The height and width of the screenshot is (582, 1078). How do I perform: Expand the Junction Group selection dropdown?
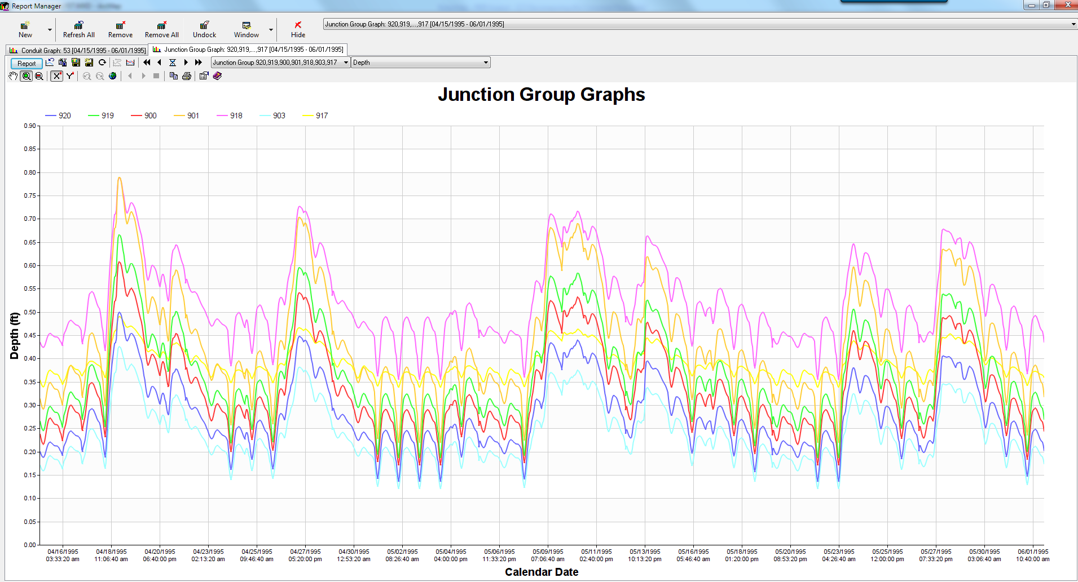coord(346,63)
